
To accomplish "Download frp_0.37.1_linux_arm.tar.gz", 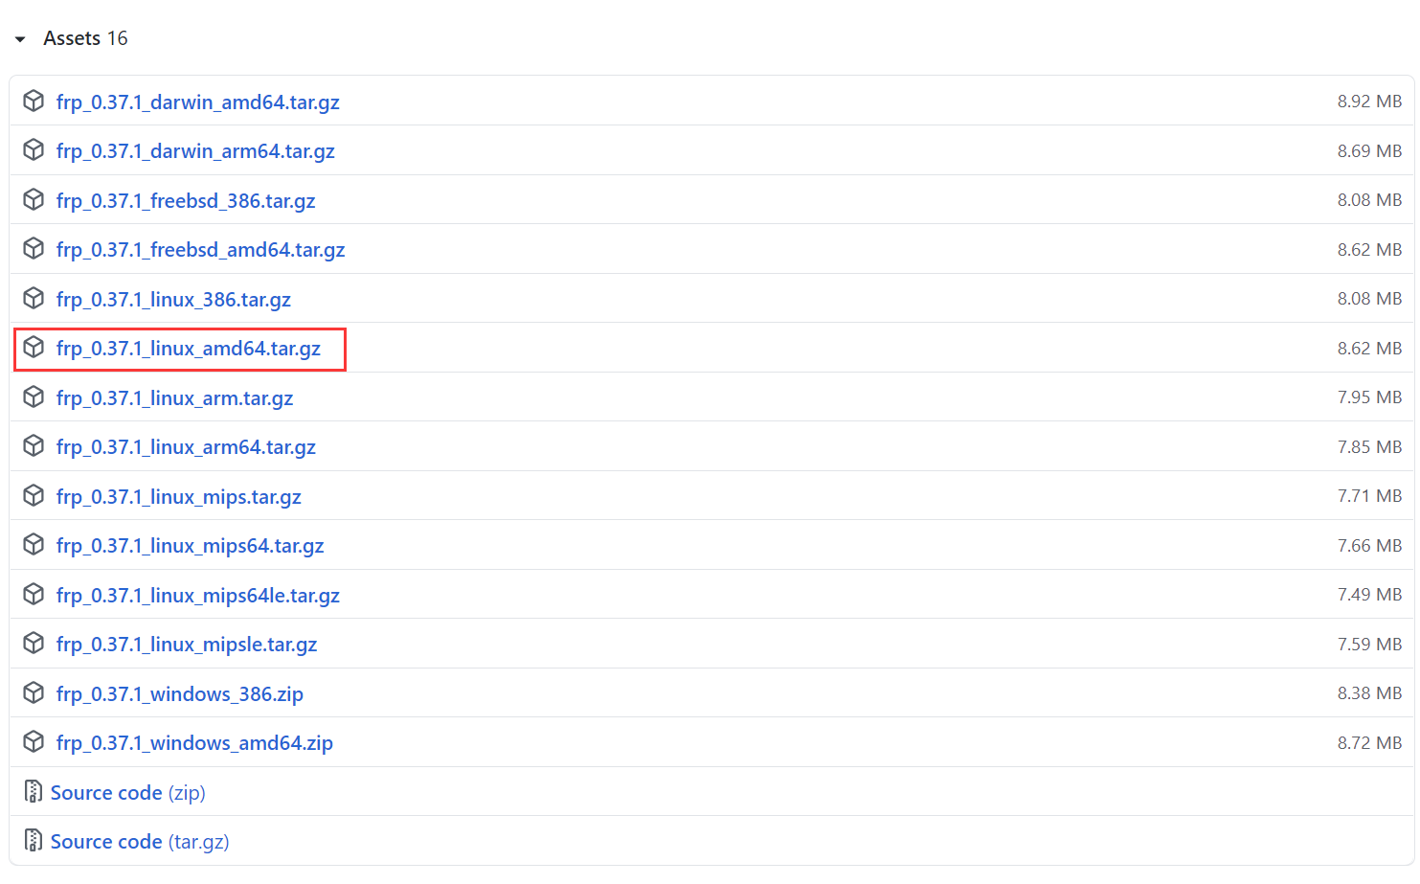I will tap(175, 398).
